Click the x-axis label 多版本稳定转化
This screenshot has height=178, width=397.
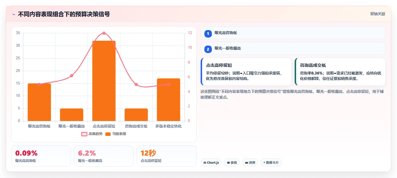coord(168,126)
